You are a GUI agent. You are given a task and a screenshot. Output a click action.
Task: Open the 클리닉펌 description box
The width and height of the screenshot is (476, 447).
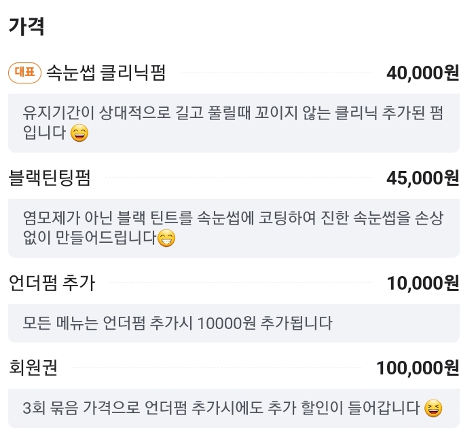234,123
